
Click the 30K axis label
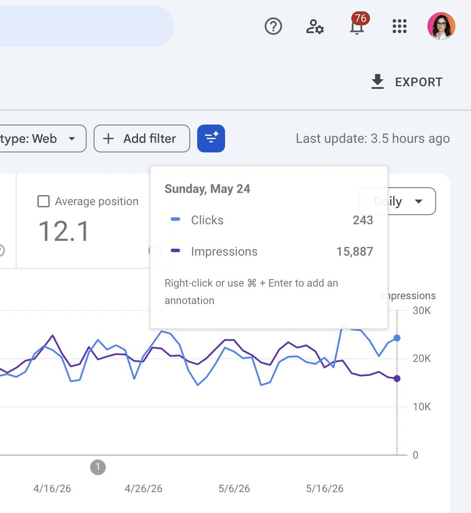422,310
